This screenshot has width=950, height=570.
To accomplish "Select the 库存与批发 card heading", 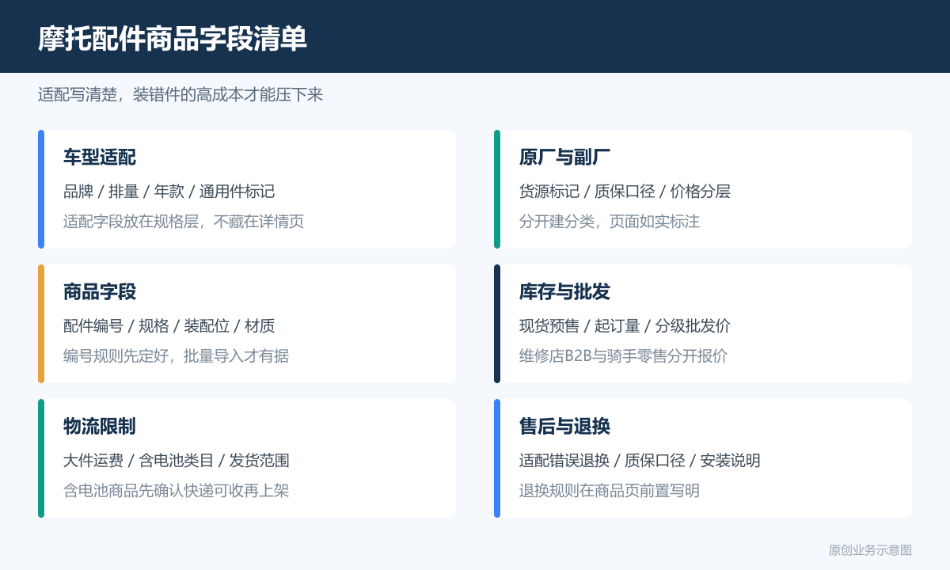I will pos(564,291).
